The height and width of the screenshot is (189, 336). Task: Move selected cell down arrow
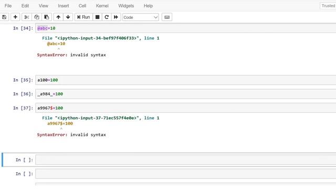pos(68,17)
